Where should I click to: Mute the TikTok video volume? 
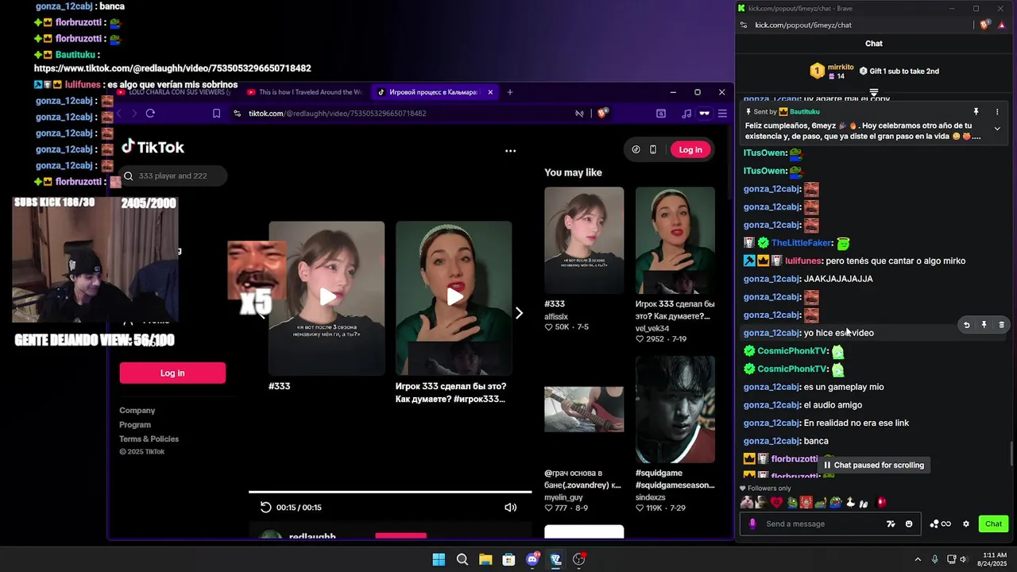coord(511,507)
